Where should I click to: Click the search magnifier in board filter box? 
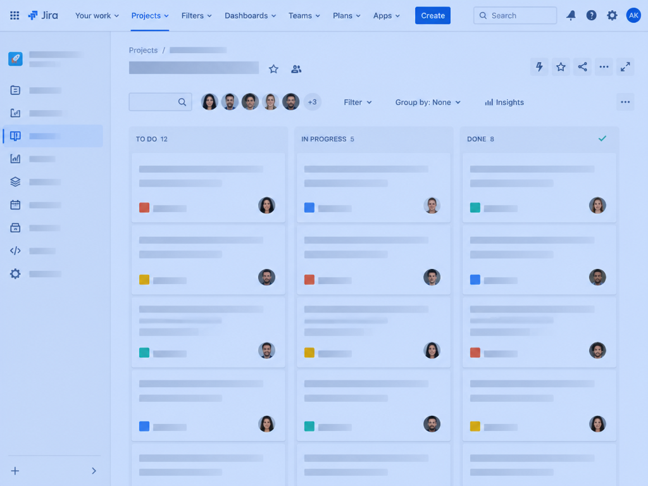[182, 102]
